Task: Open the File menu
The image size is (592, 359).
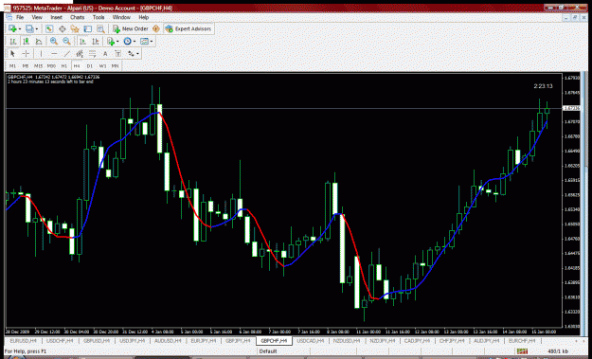Action: coord(20,17)
